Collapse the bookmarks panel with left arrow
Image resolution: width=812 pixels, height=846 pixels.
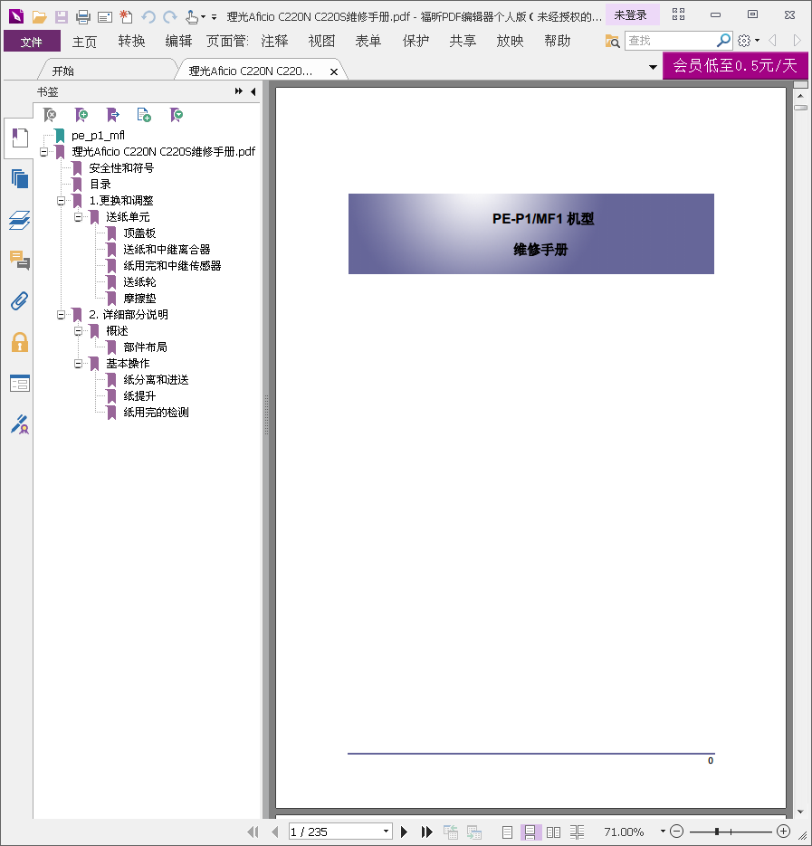[x=253, y=91]
